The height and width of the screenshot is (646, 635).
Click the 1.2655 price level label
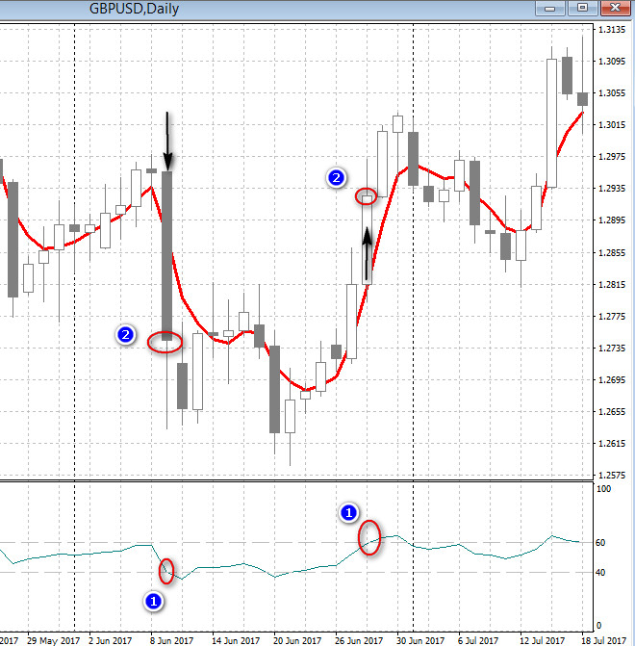pyautogui.click(x=612, y=412)
